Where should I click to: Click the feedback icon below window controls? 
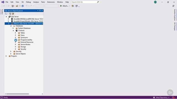[173, 6]
